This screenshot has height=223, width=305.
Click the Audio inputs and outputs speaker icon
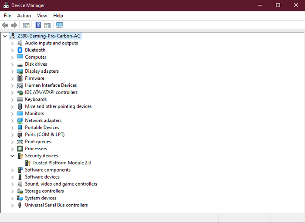point(20,43)
